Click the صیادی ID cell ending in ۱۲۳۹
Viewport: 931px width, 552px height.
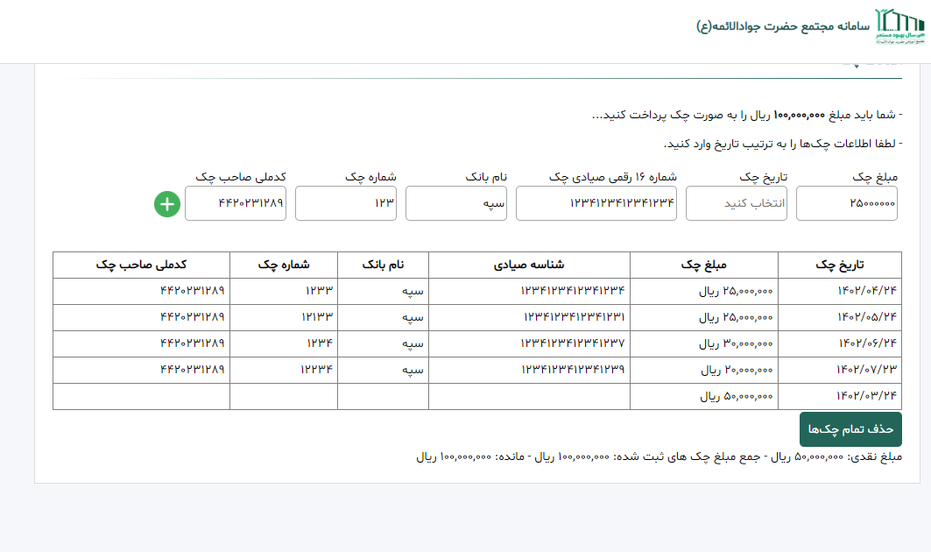pyautogui.click(x=573, y=370)
